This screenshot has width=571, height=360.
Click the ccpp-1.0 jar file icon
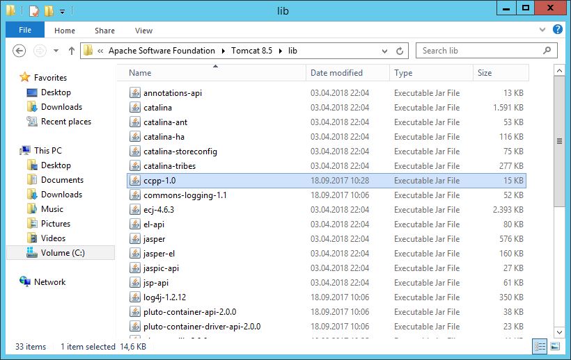tap(134, 181)
